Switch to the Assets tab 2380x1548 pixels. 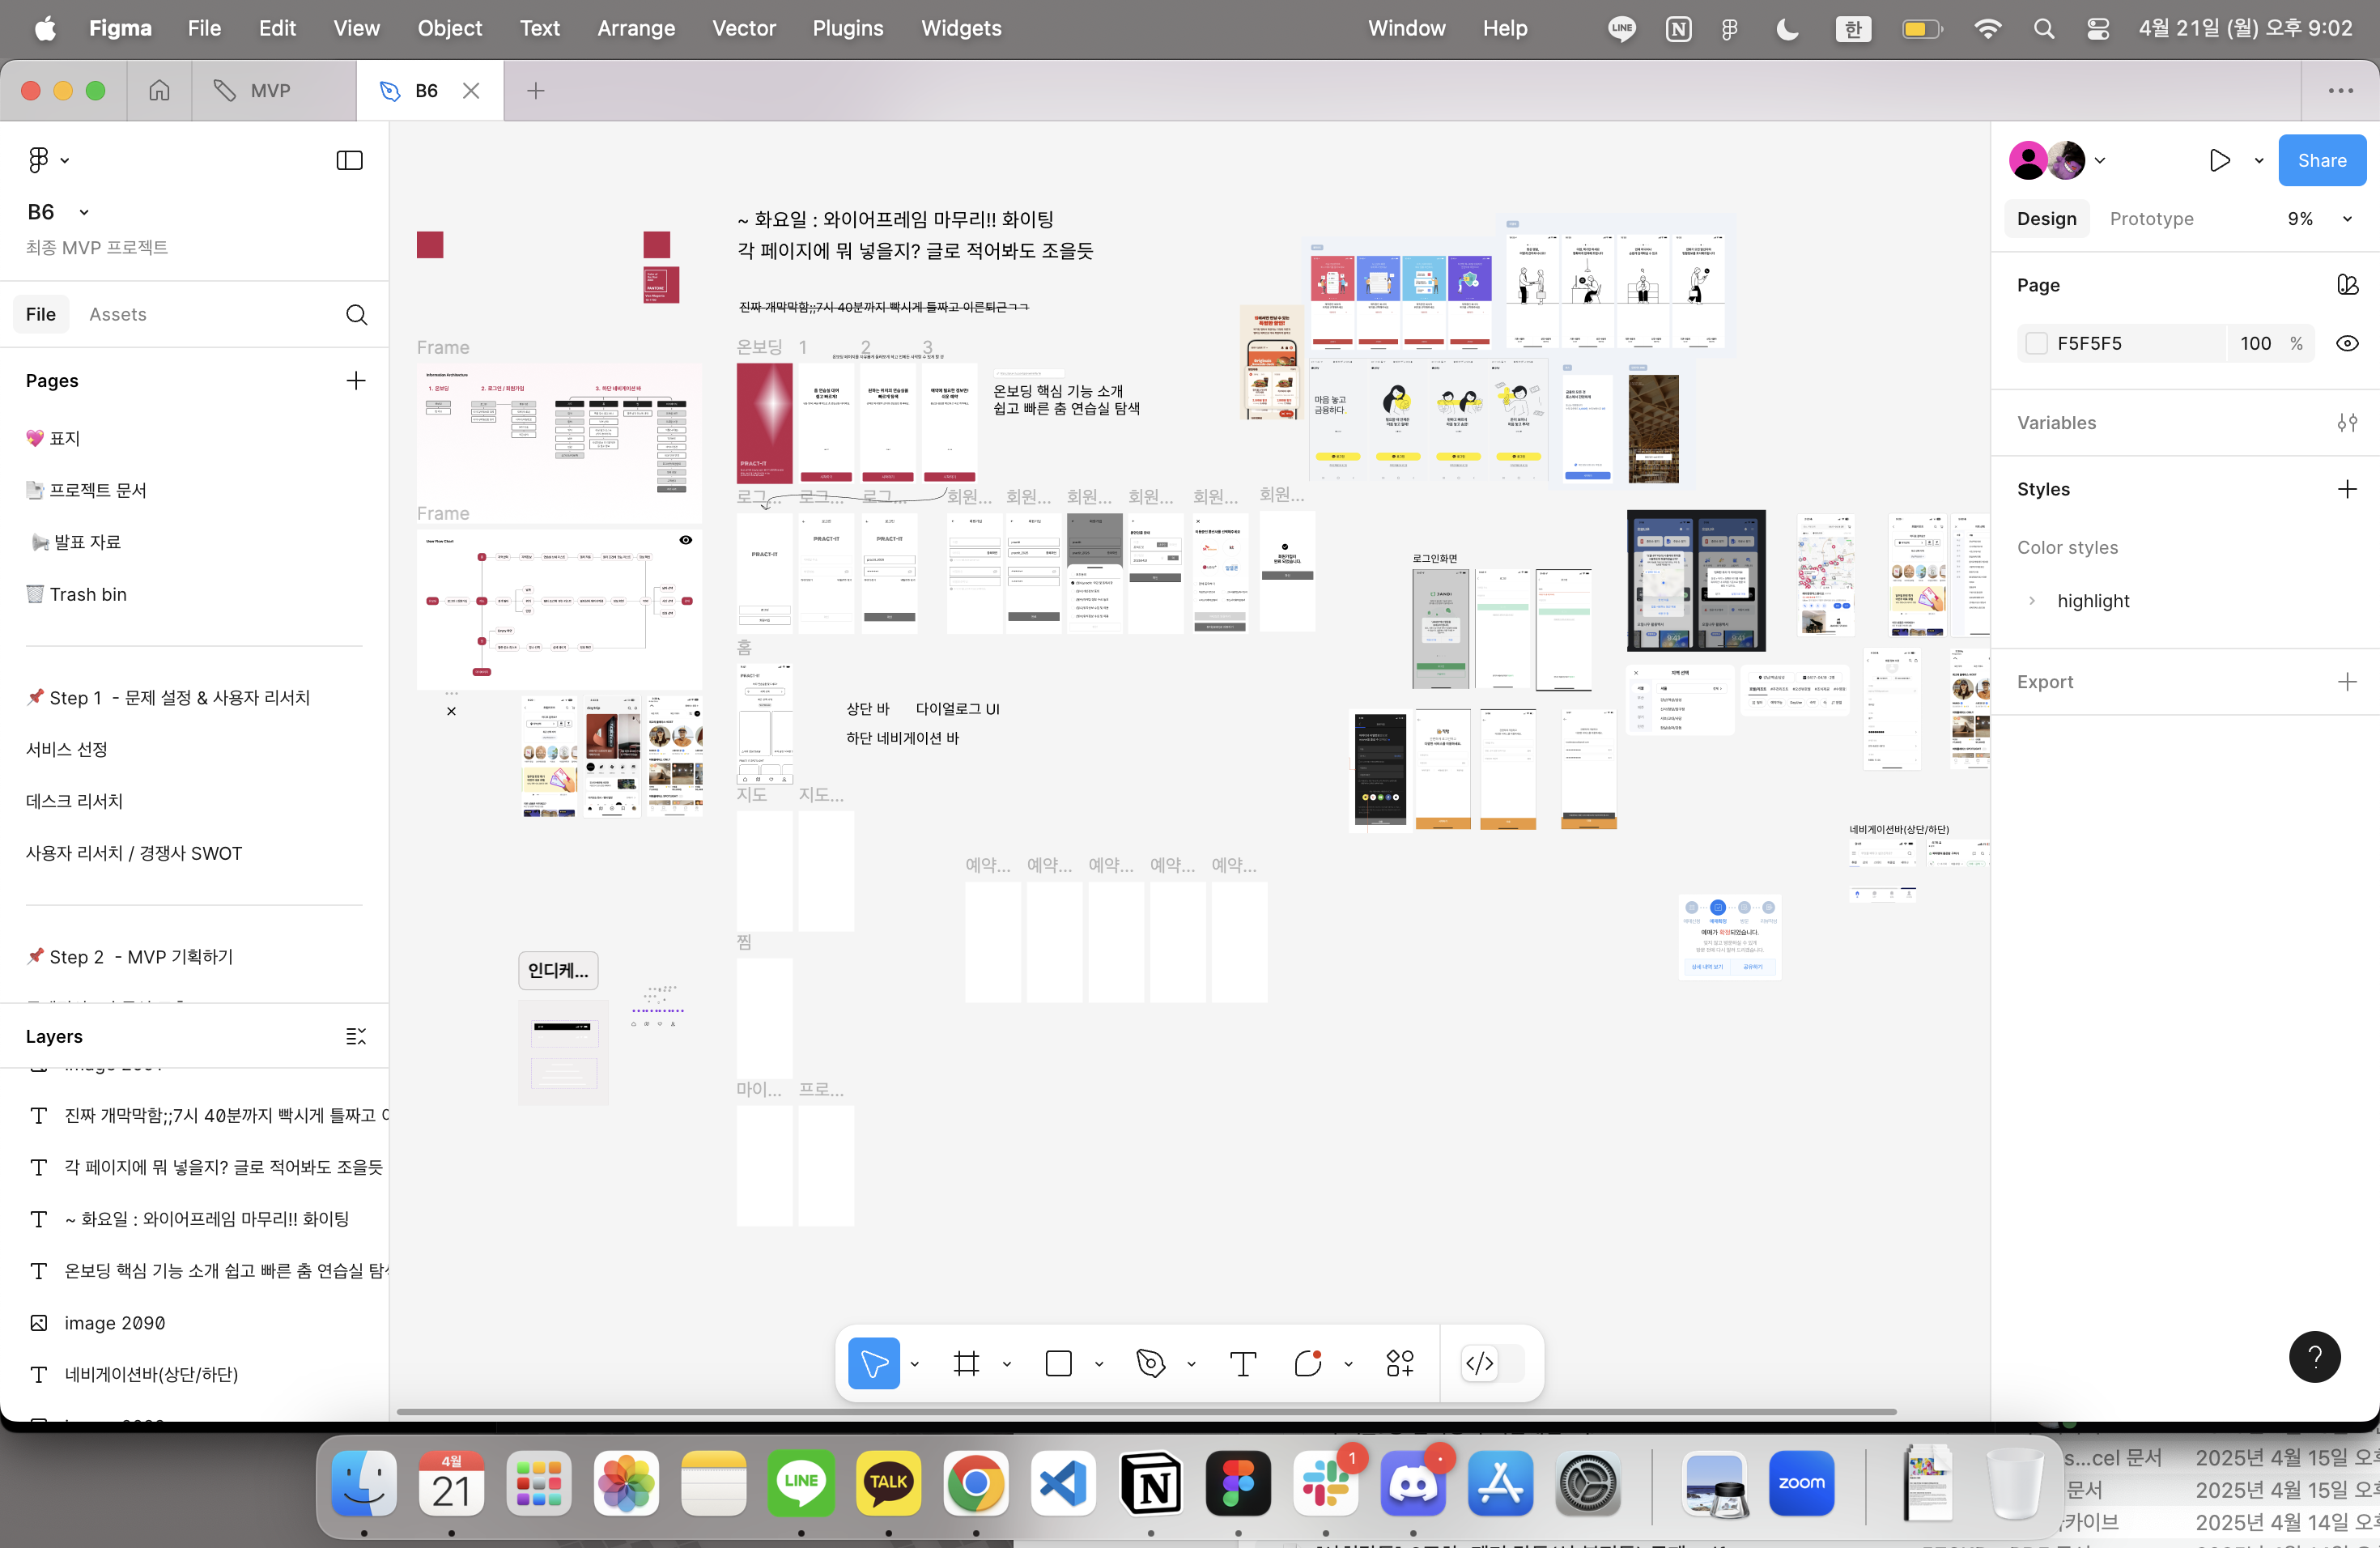117,315
